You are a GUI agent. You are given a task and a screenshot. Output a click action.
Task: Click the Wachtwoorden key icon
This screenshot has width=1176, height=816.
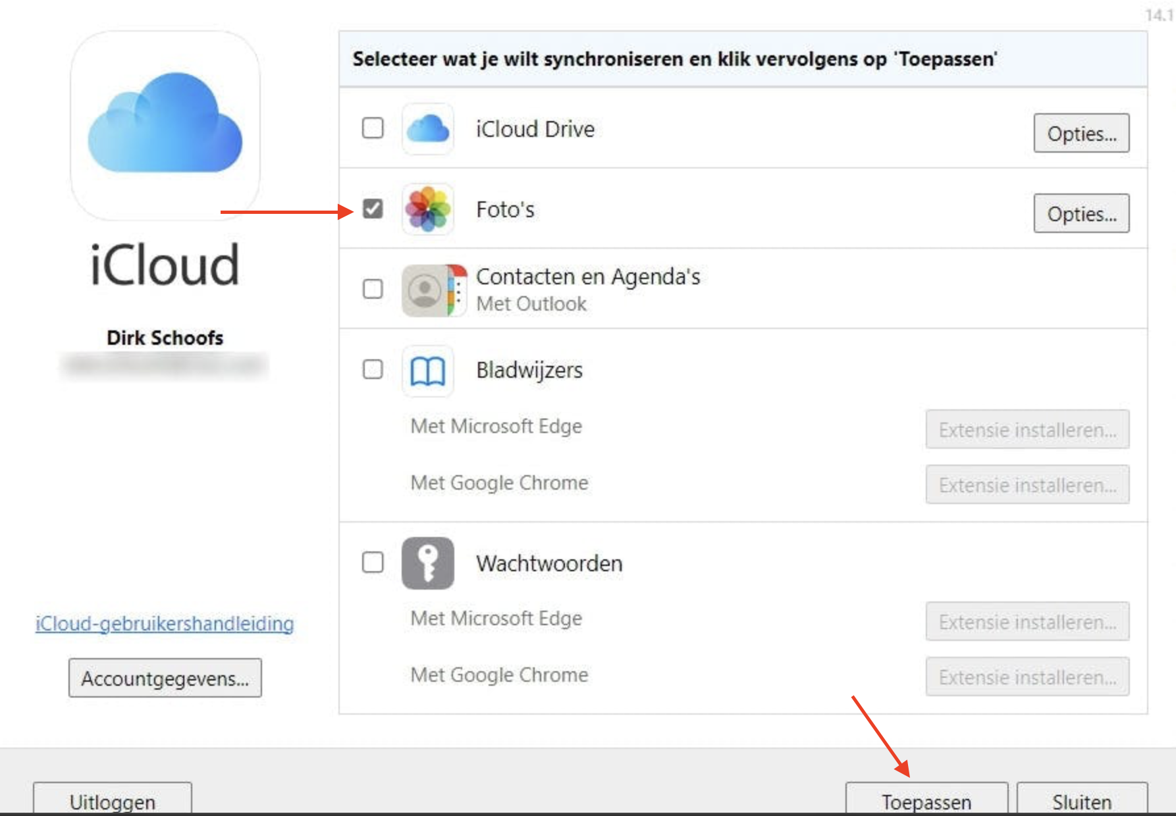pos(427,564)
